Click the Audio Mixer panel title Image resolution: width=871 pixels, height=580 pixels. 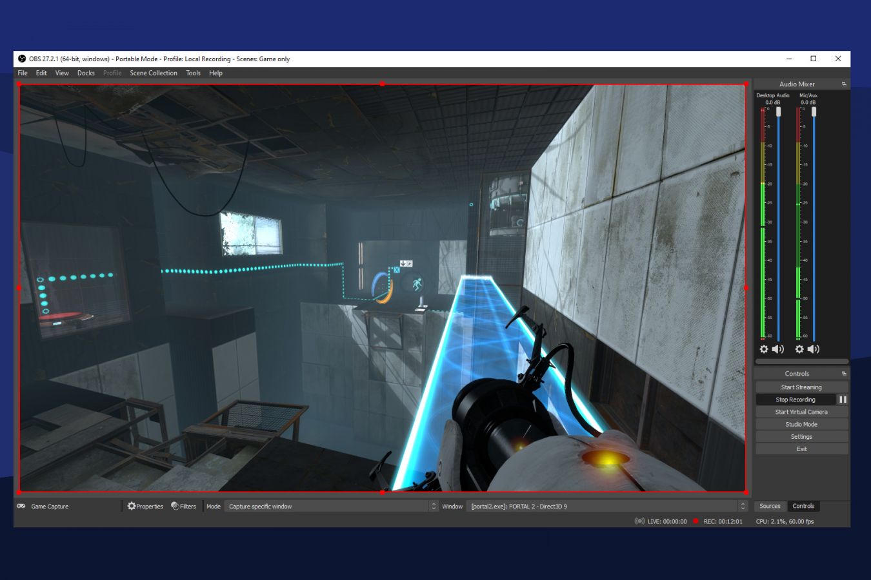point(797,84)
